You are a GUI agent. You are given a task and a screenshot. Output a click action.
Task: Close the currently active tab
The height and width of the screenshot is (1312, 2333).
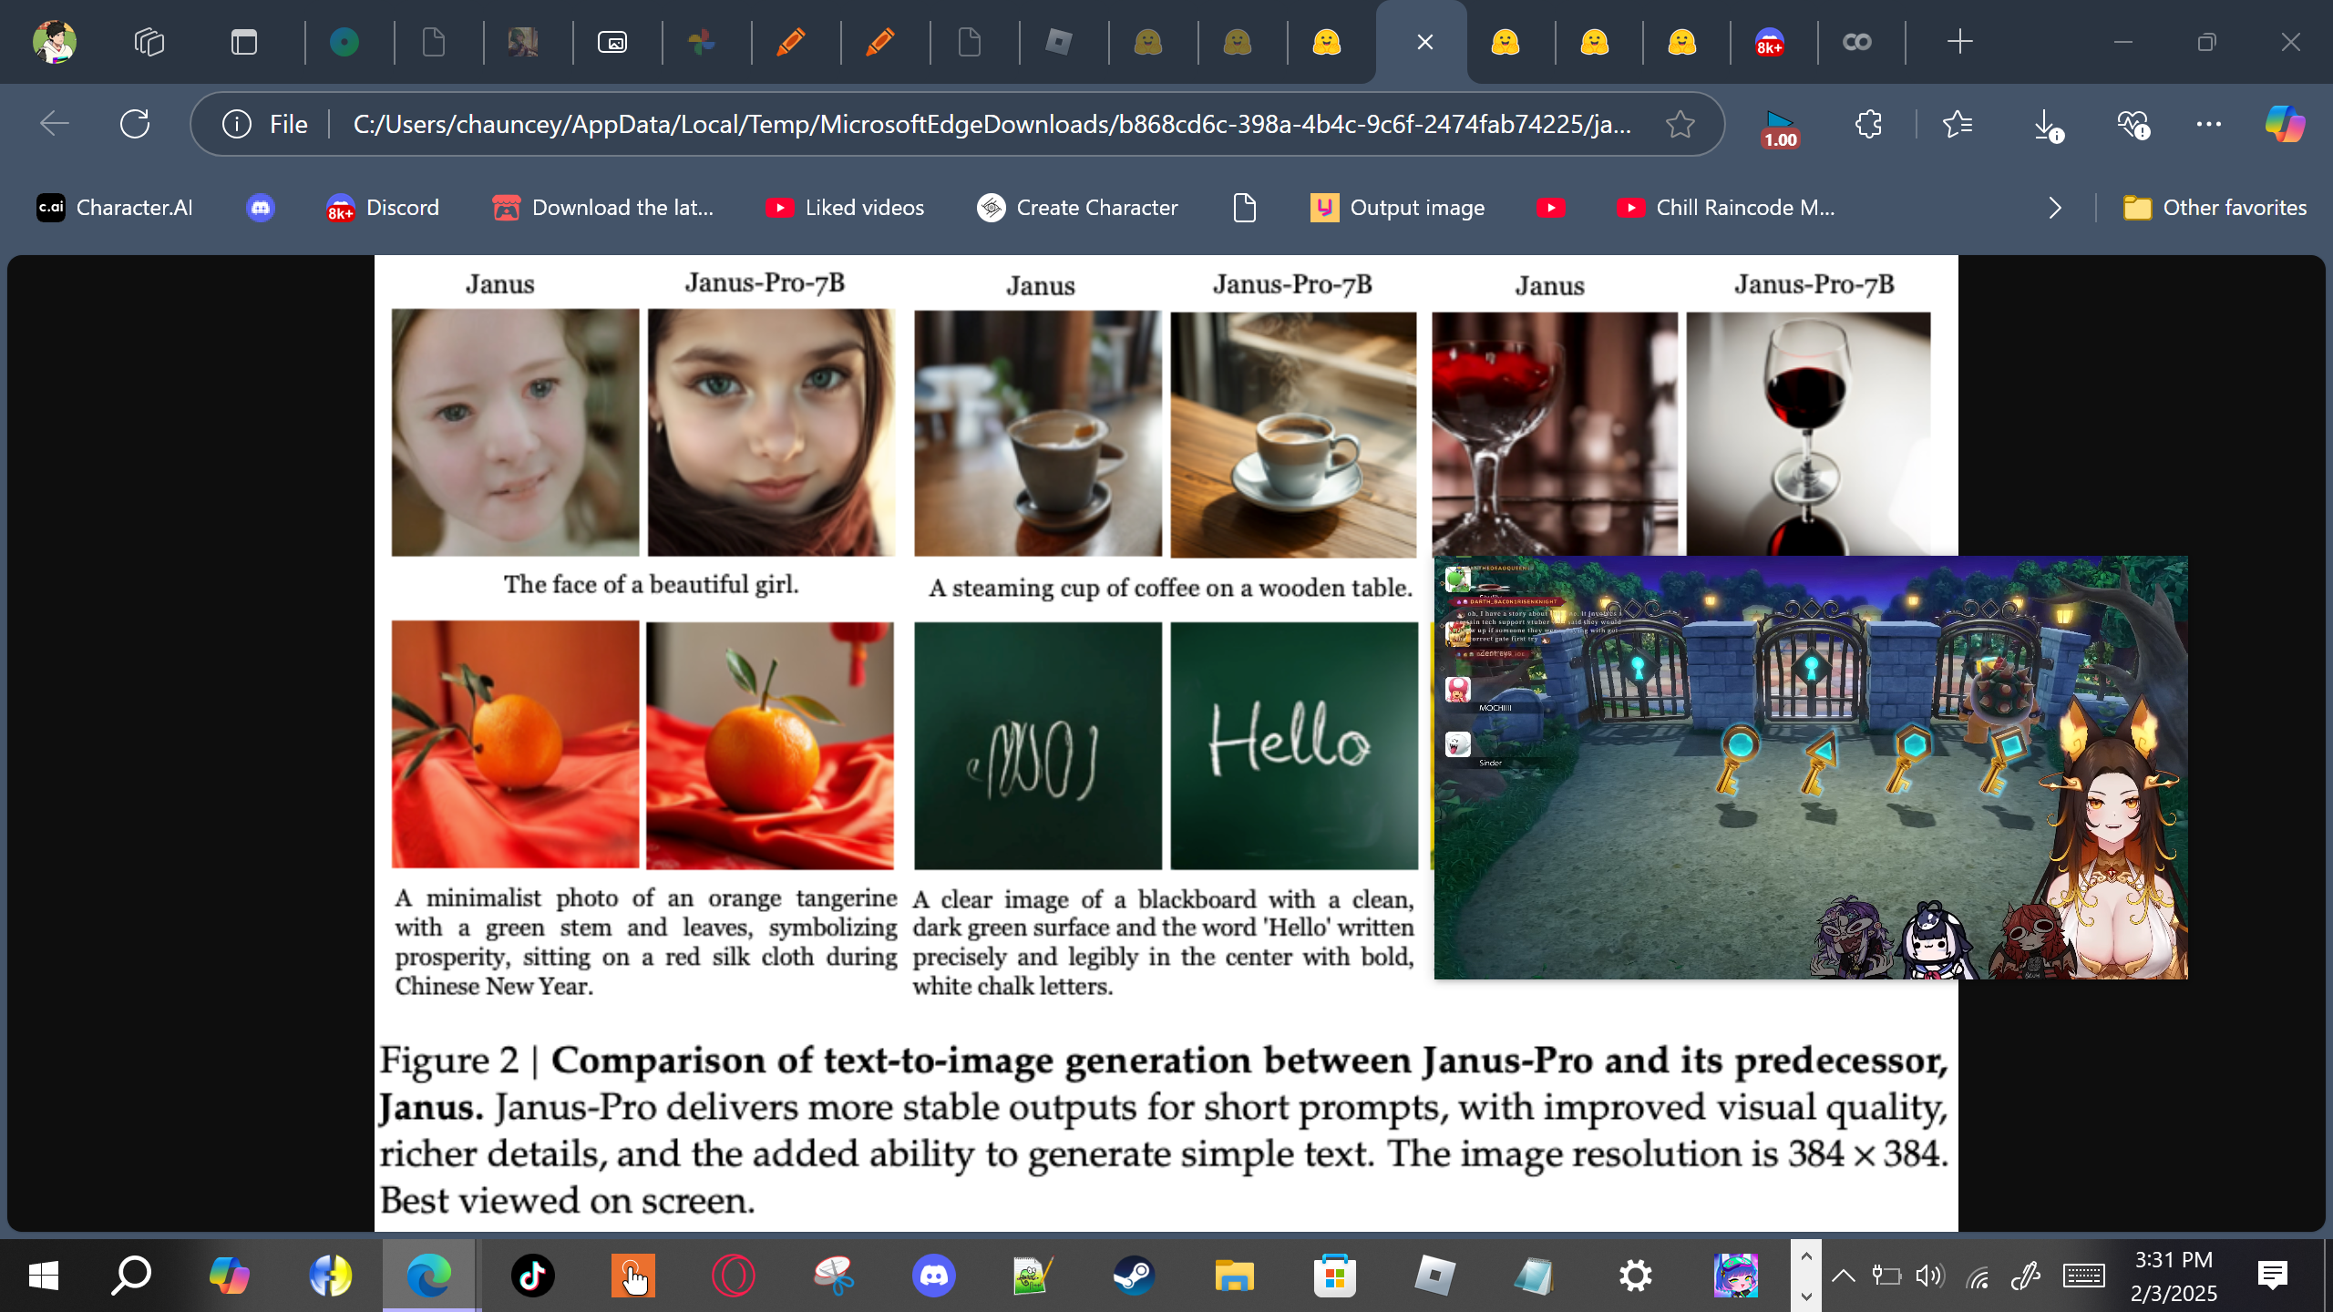coord(1425,42)
